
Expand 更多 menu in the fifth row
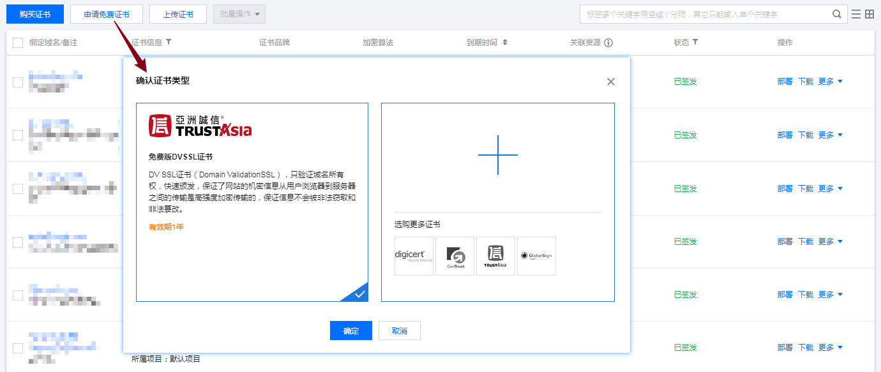tap(831, 295)
